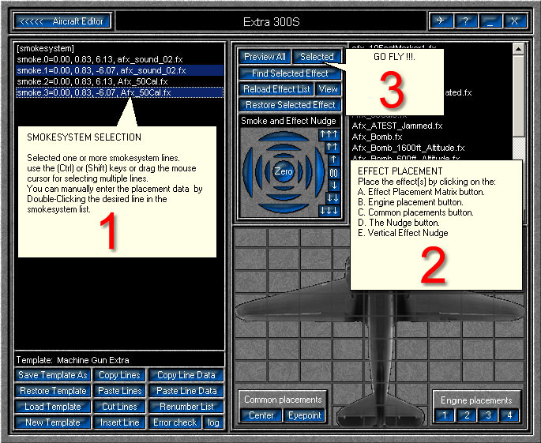Select line smoke.1 with afx_sound_02.fx
The height and width of the screenshot is (443, 541).
(119, 70)
